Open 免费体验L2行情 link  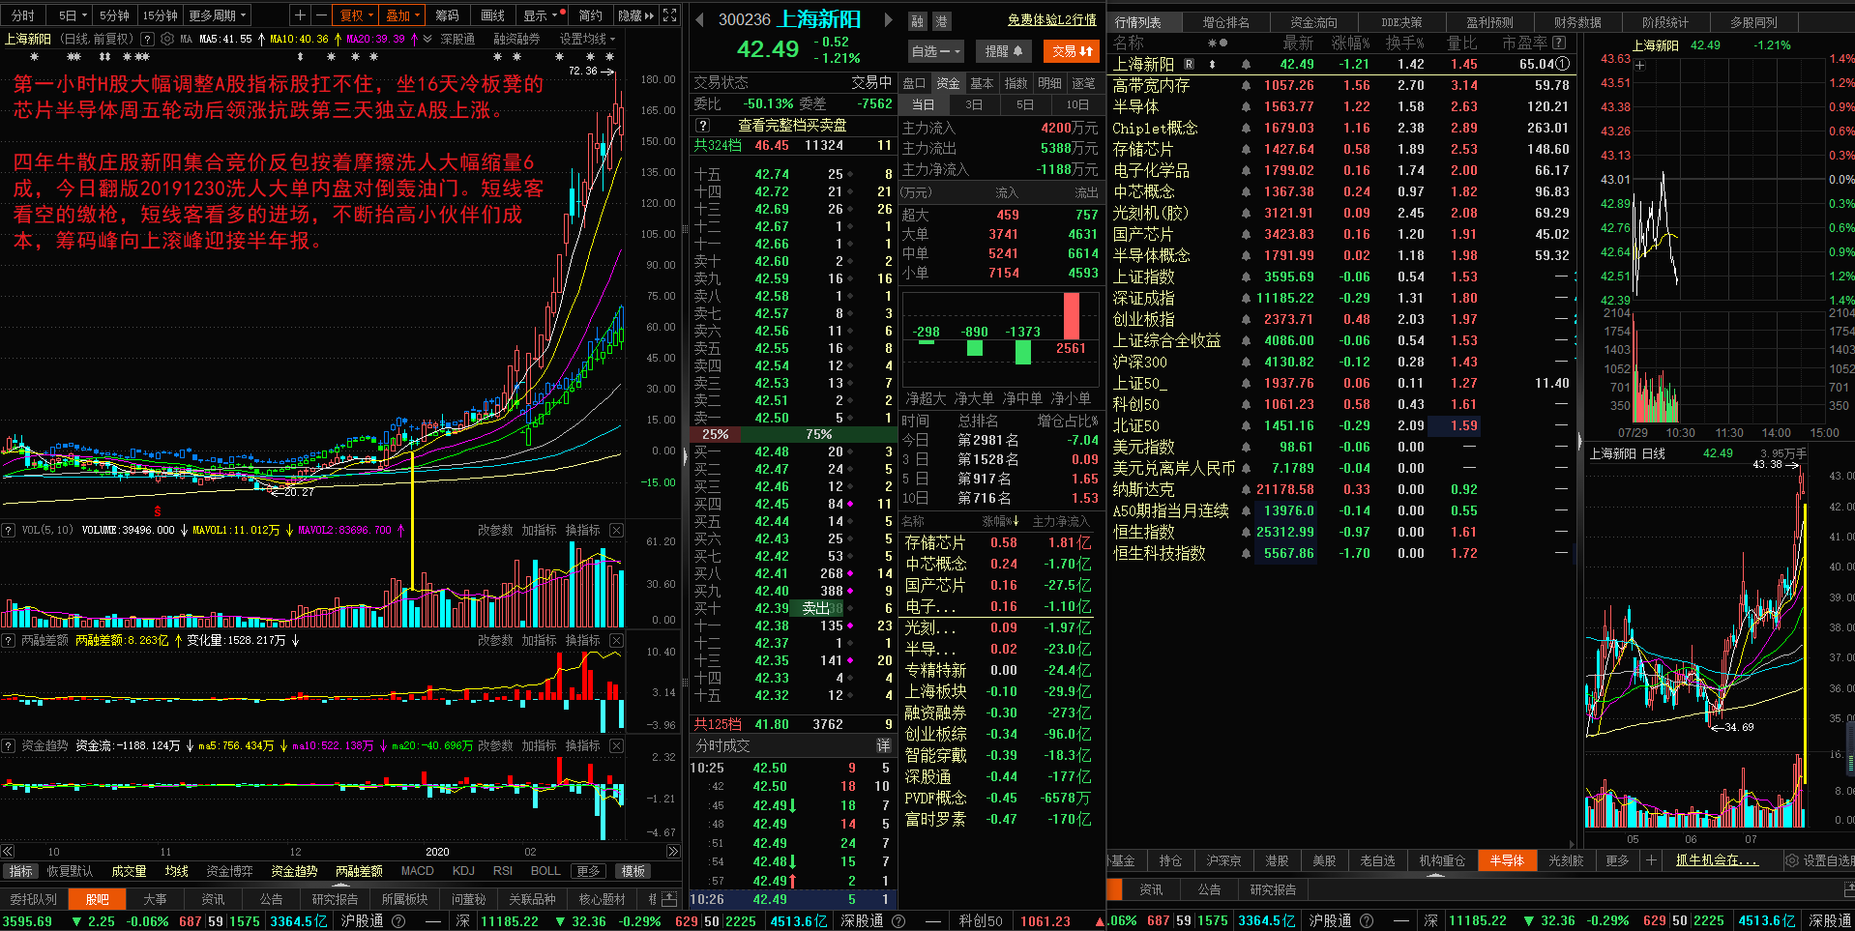click(x=1052, y=19)
